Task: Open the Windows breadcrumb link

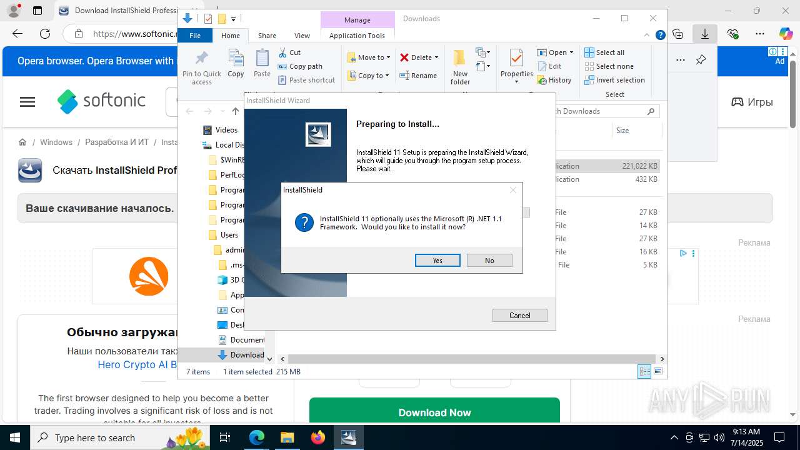Action: (56, 142)
